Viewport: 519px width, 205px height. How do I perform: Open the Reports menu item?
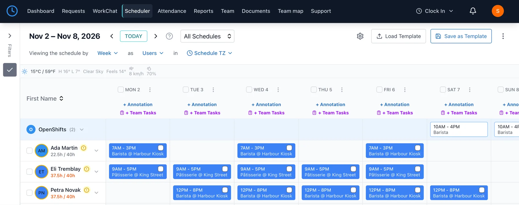point(204,11)
